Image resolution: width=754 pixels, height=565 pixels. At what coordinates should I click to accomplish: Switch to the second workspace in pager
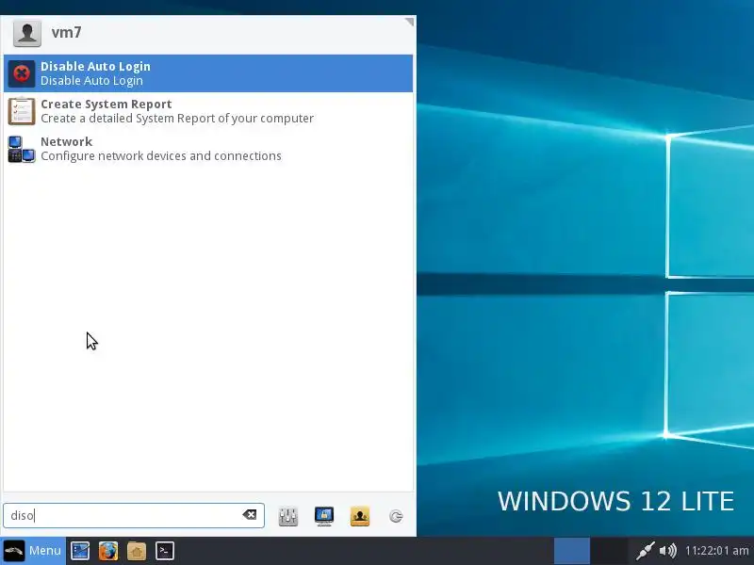pos(609,551)
